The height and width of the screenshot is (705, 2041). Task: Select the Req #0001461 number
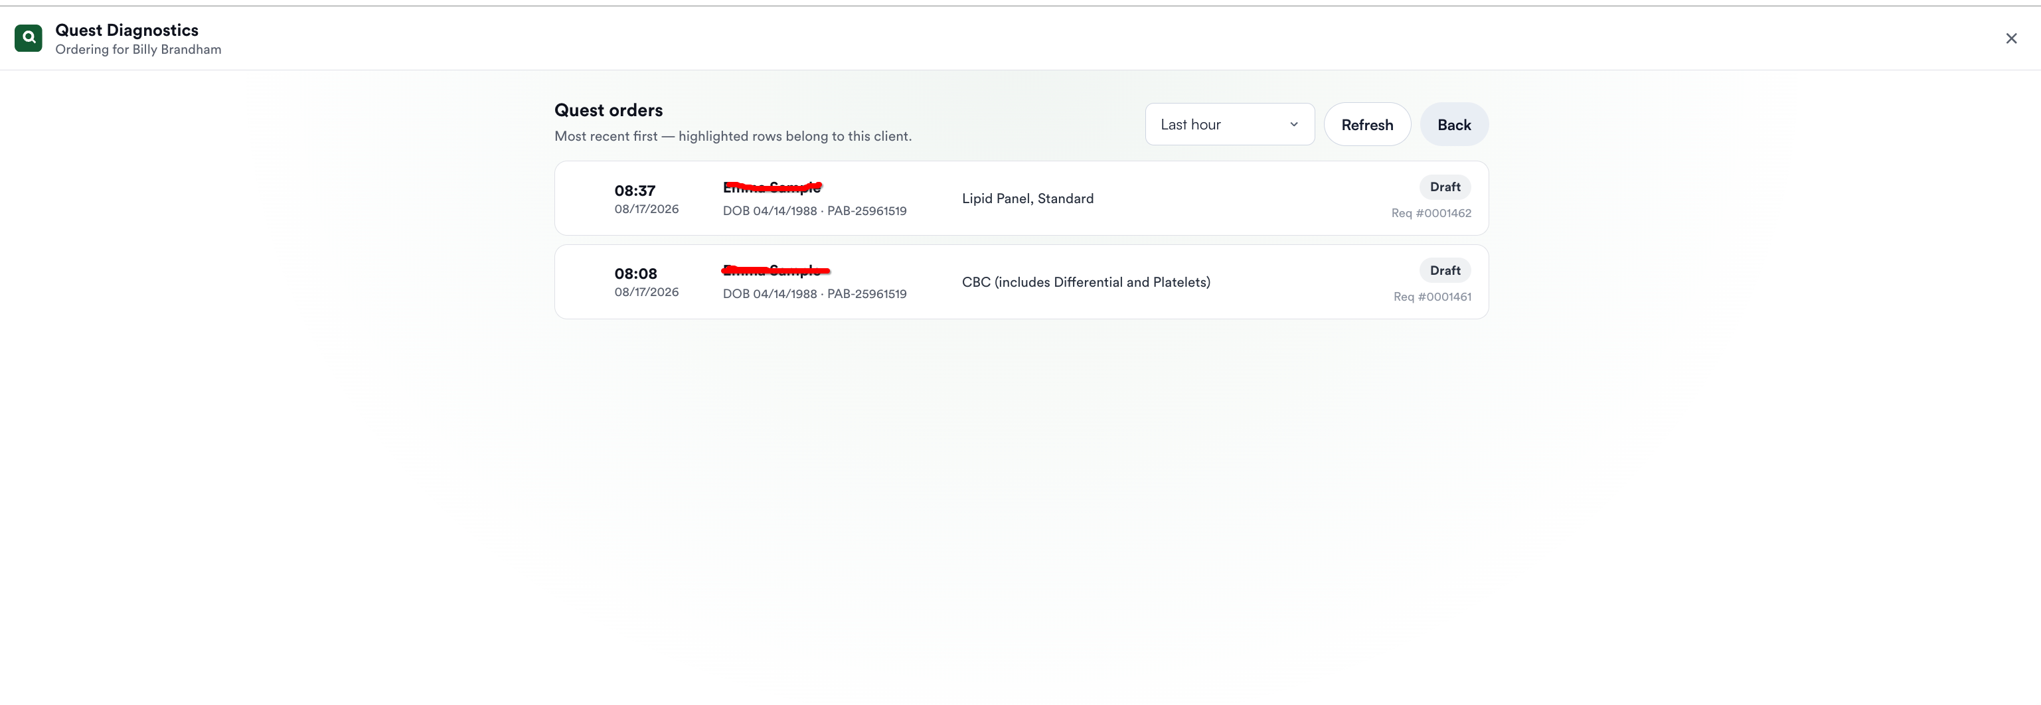(x=1431, y=296)
